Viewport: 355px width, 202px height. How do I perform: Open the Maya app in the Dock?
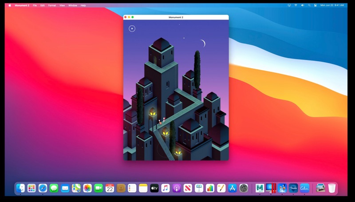(x=260, y=188)
